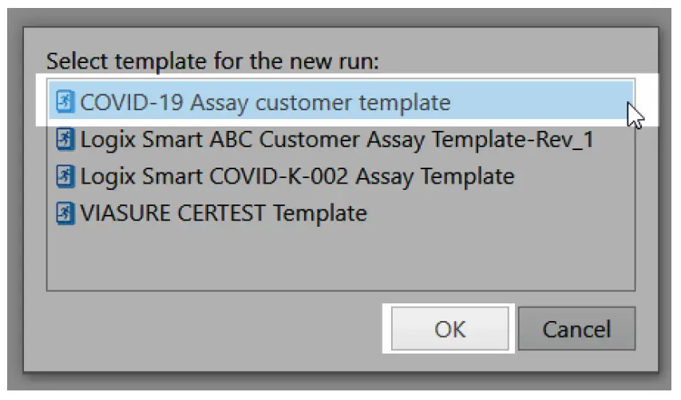Image resolution: width=681 pixels, height=400 pixels.
Task: Pick the Logix Smart COVID-K-002 Assay Template
Action: point(297,176)
